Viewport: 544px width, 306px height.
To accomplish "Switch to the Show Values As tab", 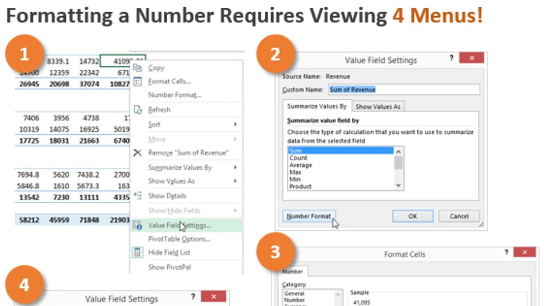I will (378, 107).
